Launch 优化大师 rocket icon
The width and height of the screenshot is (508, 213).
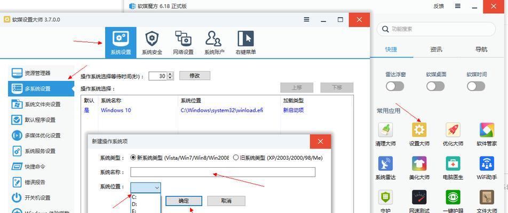coord(453,129)
